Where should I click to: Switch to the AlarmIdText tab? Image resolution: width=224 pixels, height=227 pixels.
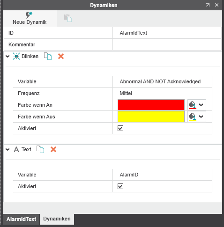click(x=22, y=219)
